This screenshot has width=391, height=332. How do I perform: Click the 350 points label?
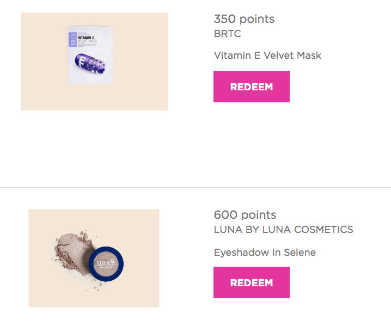click(x=244, y=19)
